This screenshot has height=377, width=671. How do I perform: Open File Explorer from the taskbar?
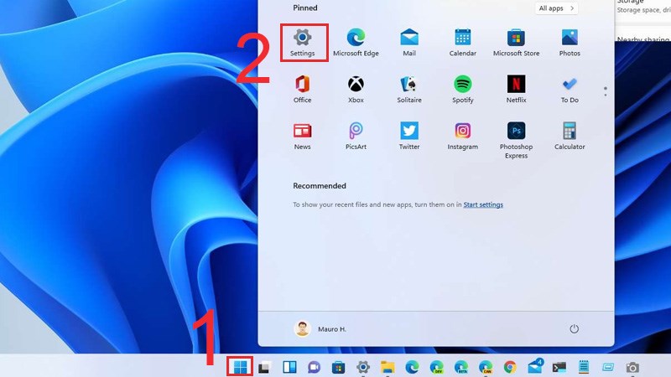tap(388, 367)
